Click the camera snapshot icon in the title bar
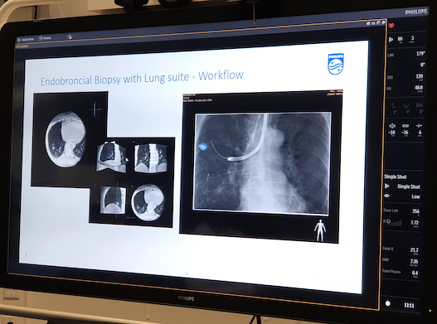 [368, 24]
